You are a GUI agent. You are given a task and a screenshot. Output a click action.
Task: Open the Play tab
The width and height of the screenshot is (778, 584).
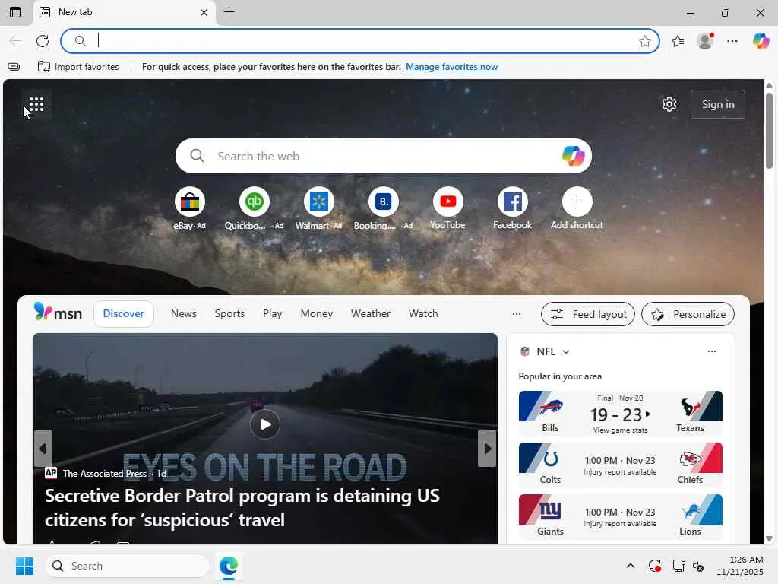(273, 313)
